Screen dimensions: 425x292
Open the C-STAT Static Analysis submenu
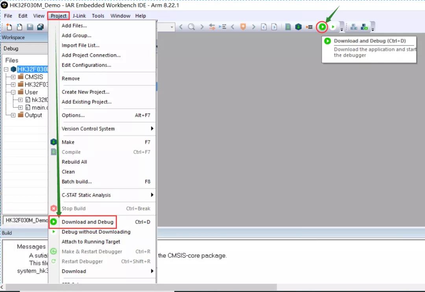tap(102, 195)
